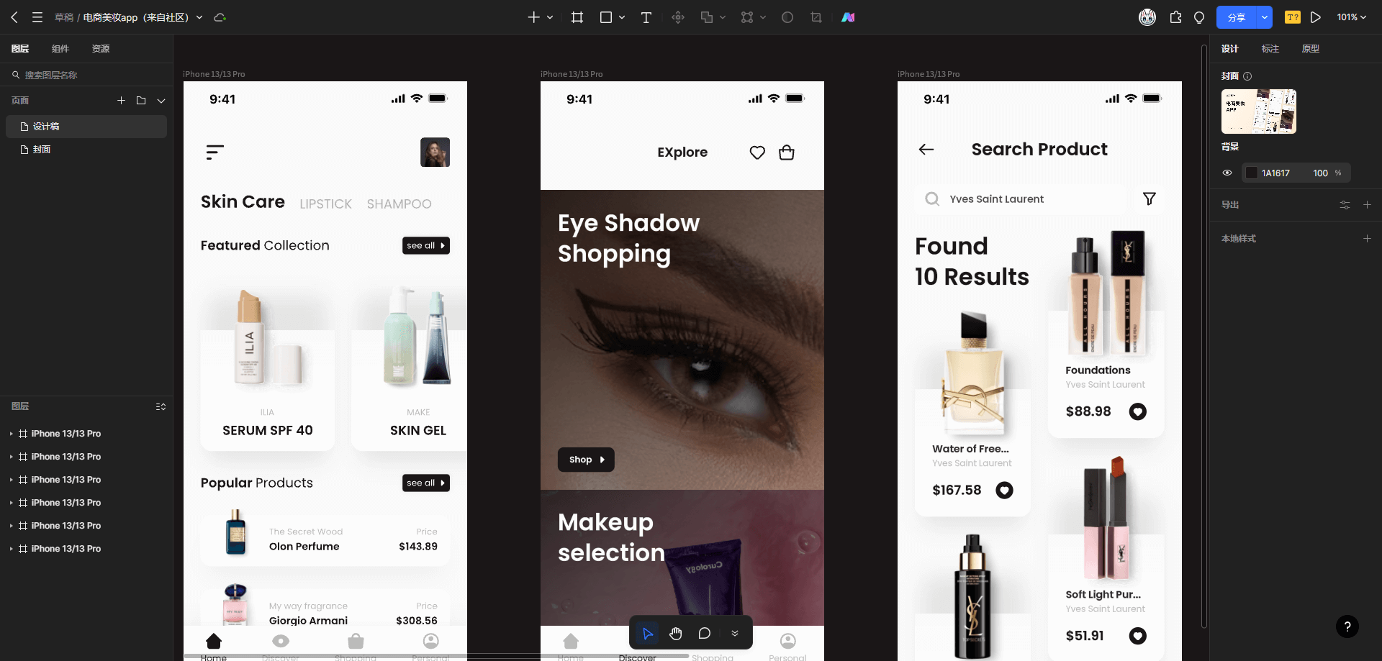Screen dimensions: 1382x661
Task: Select the Rectangle shape tool
Action: (606, 17)
